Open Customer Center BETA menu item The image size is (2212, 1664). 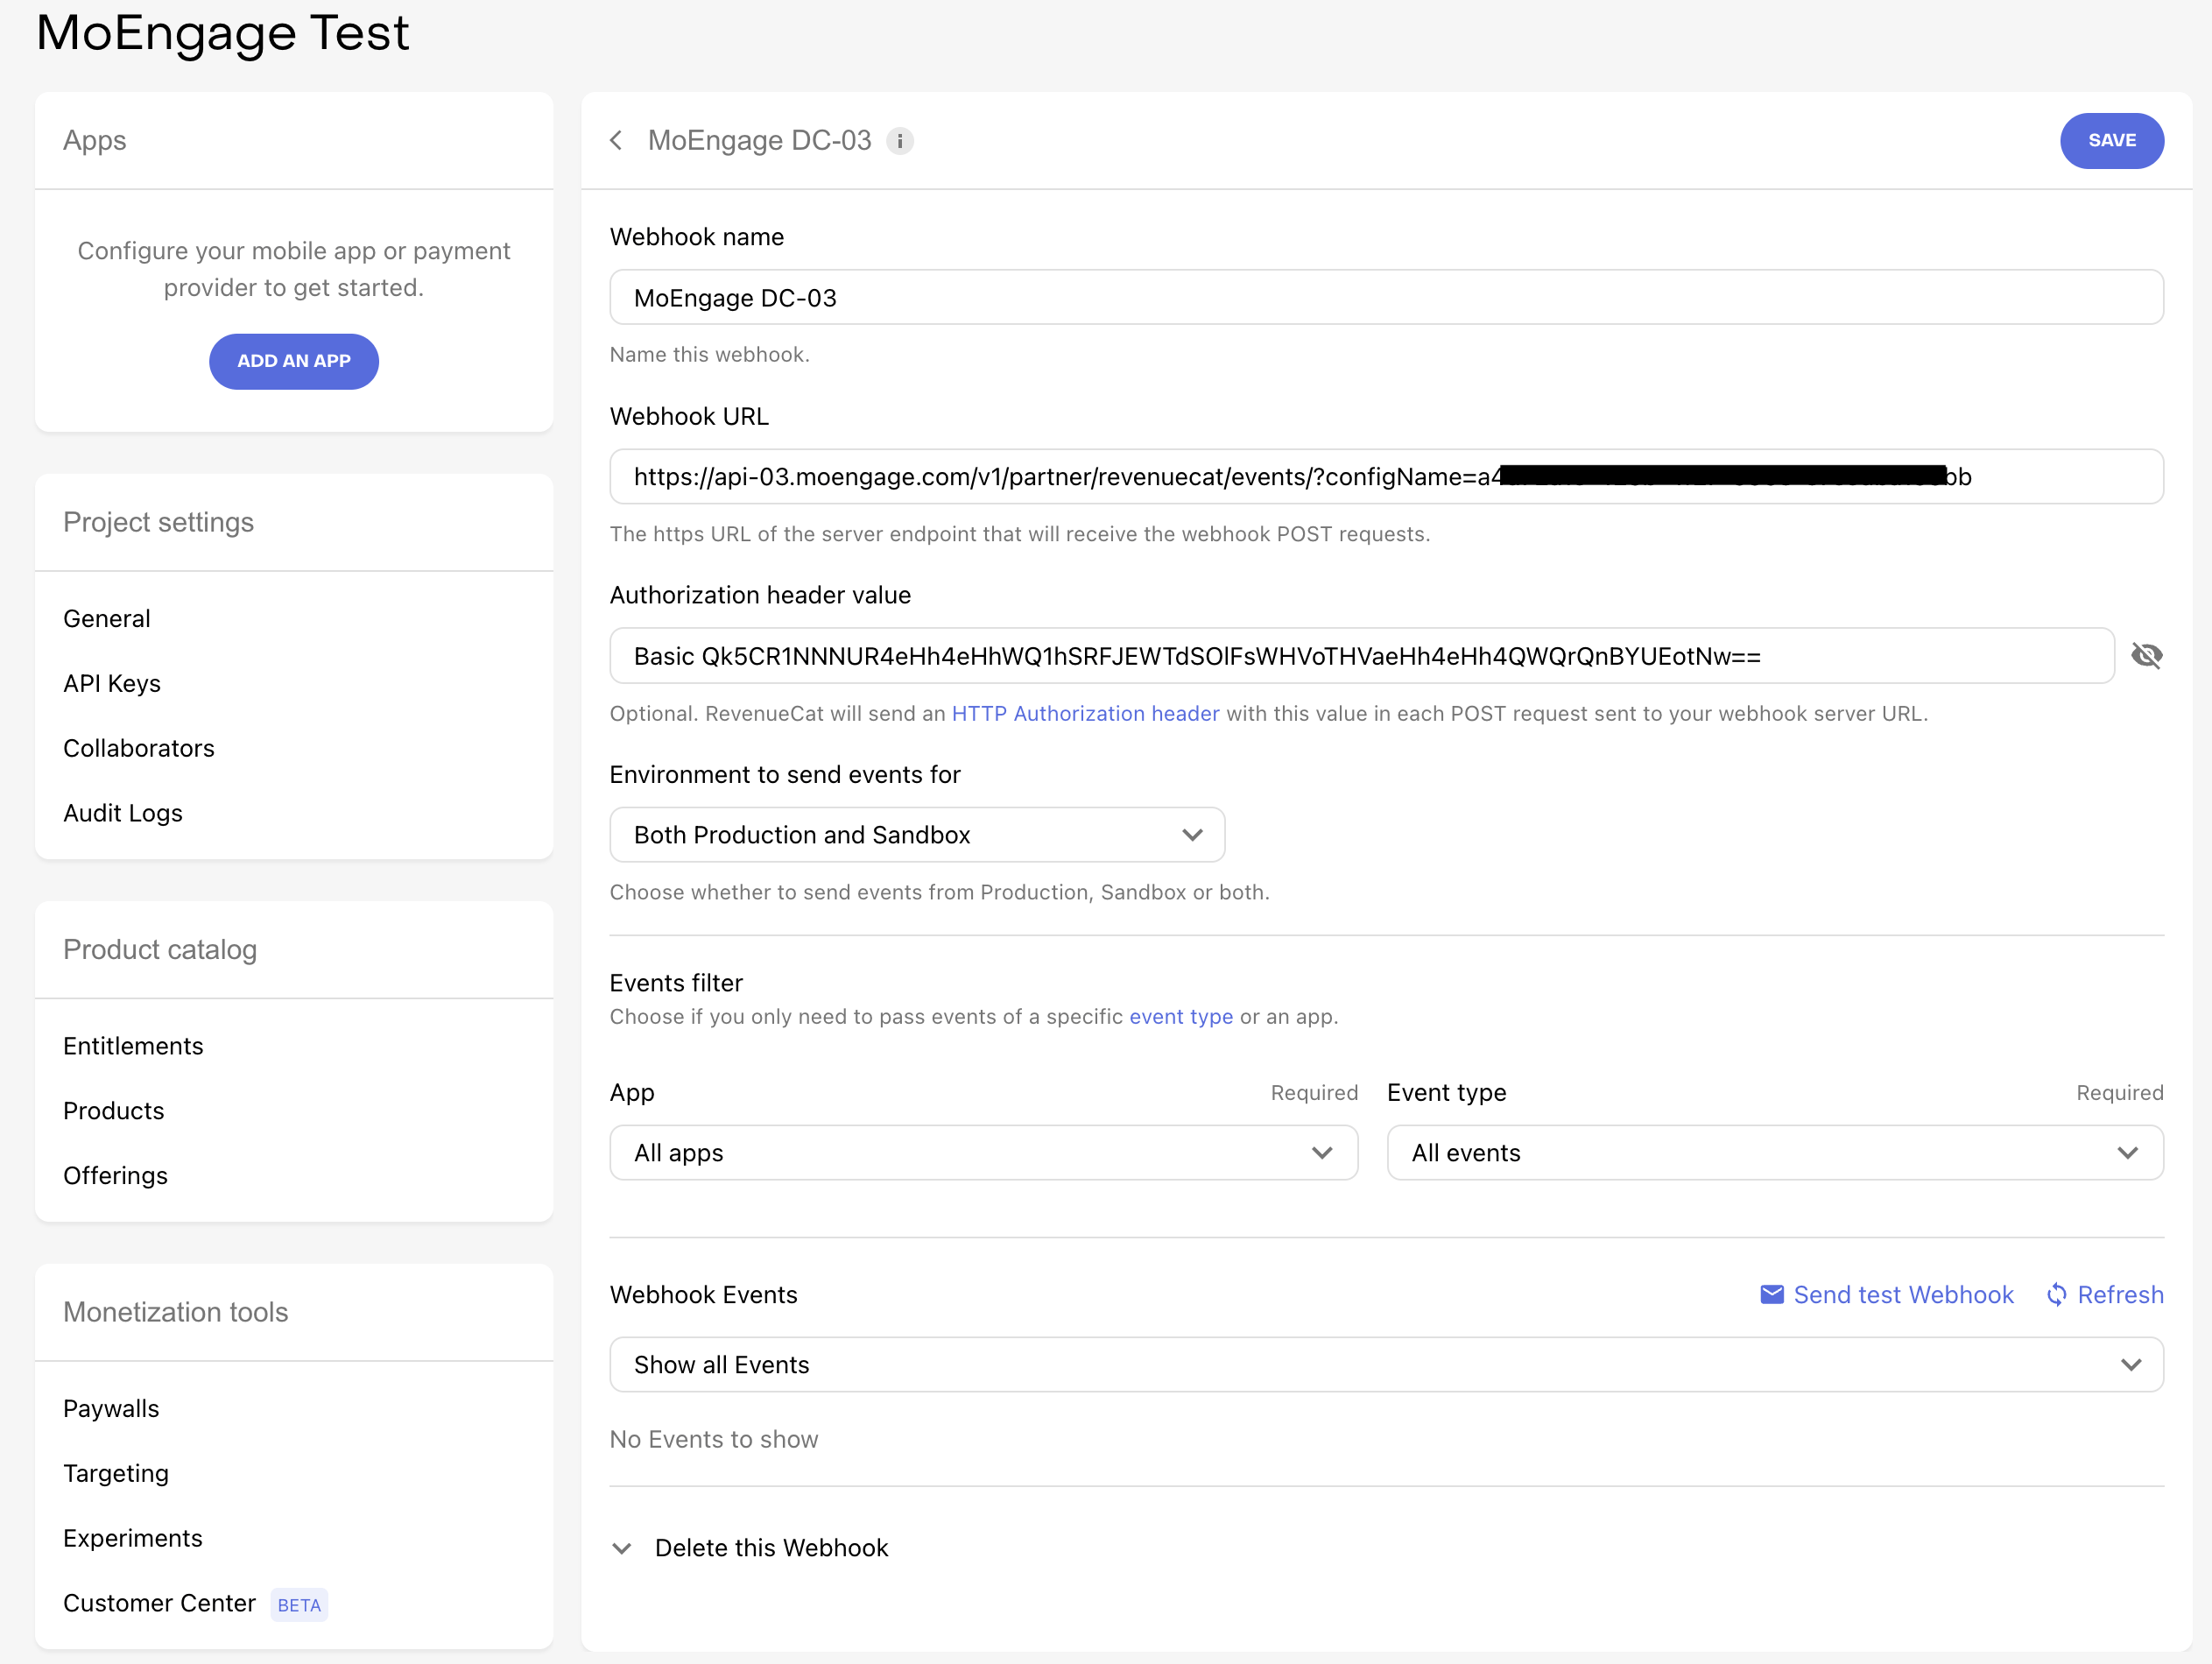[x=195, y=1604]
